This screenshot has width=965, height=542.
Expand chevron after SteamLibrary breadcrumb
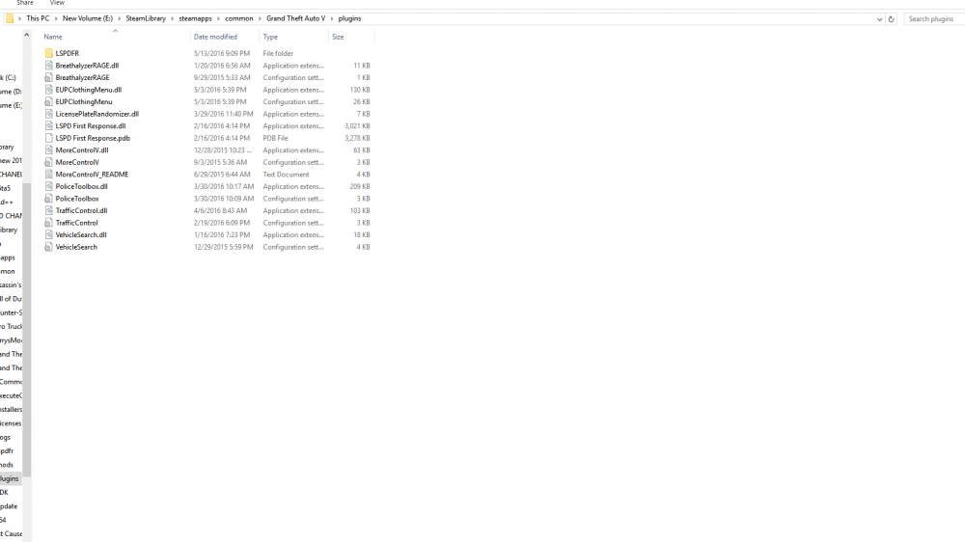173,18
